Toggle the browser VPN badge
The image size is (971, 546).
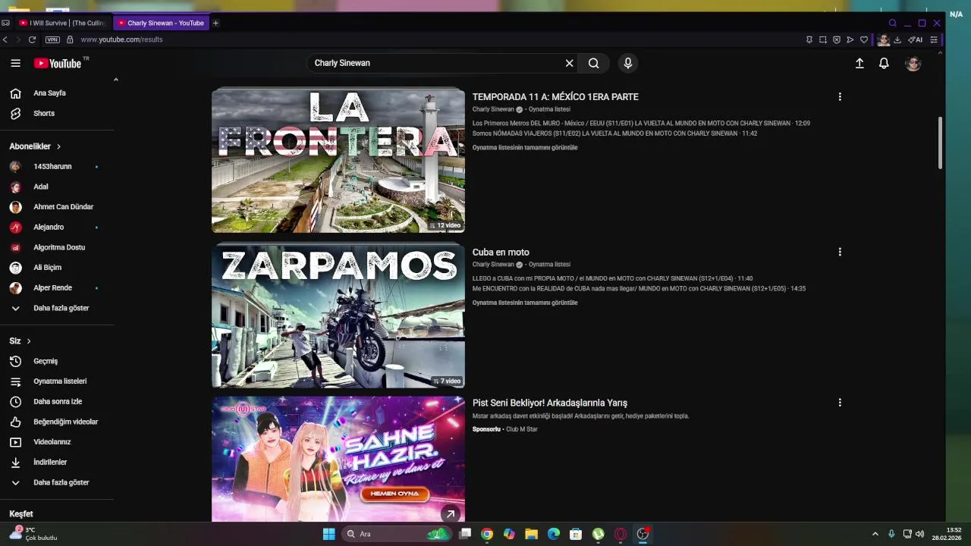coord(52,39)
